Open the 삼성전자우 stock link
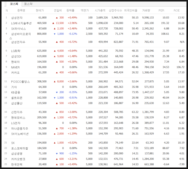 pos(18,42)
